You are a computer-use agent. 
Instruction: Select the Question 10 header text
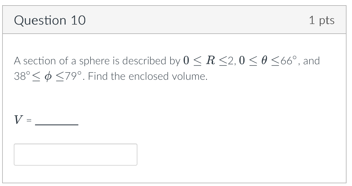[50, 20]
